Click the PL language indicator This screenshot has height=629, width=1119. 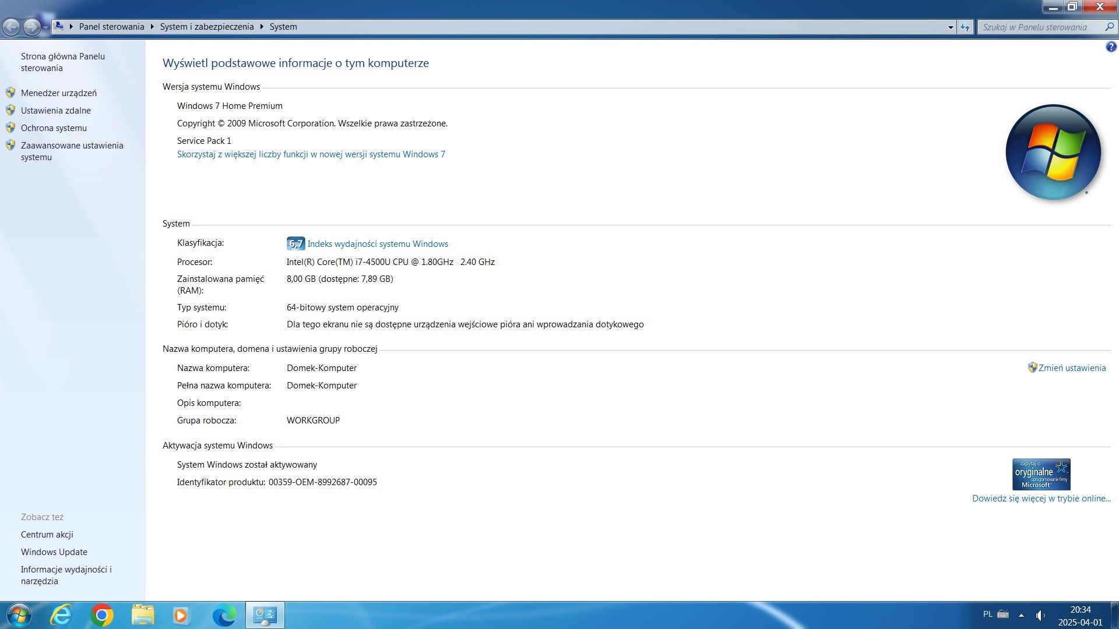[x=987, y=614]
